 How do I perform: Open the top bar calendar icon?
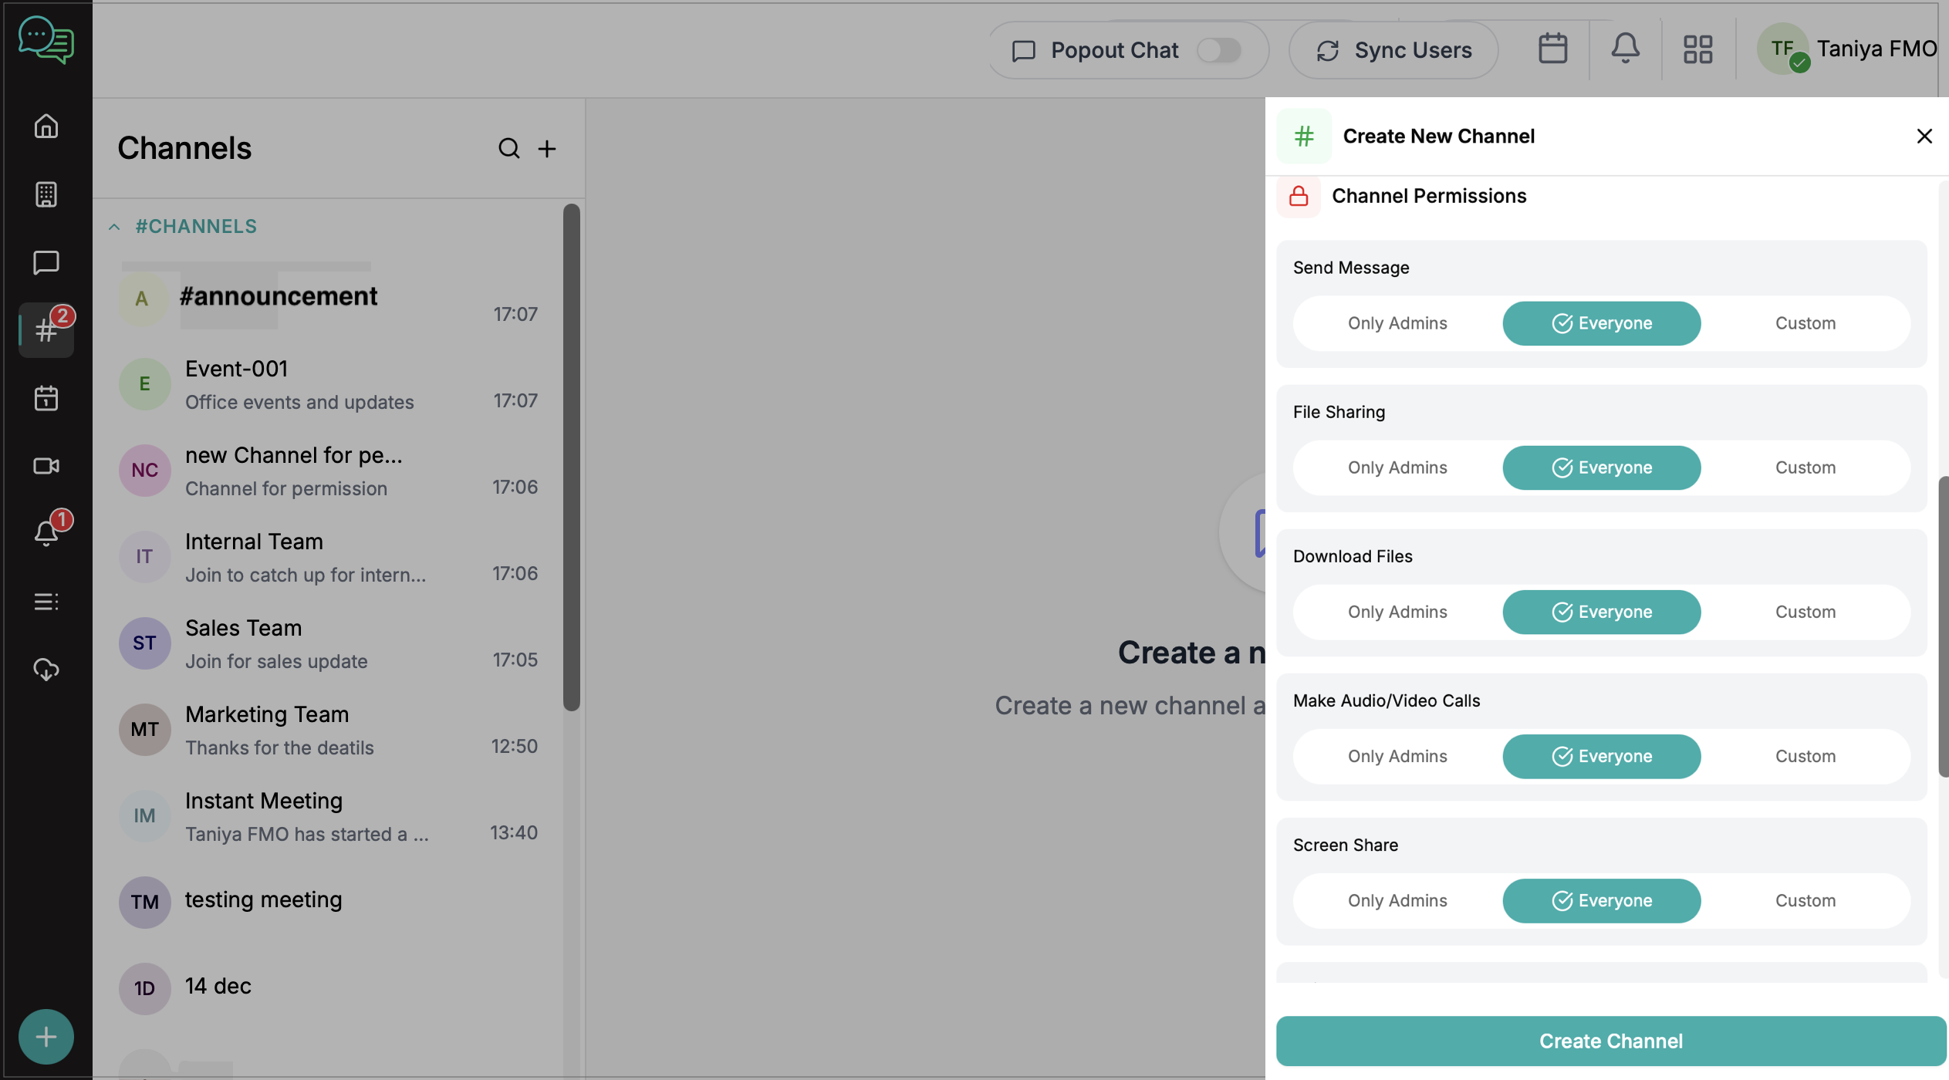click(x=1552, y=49)
